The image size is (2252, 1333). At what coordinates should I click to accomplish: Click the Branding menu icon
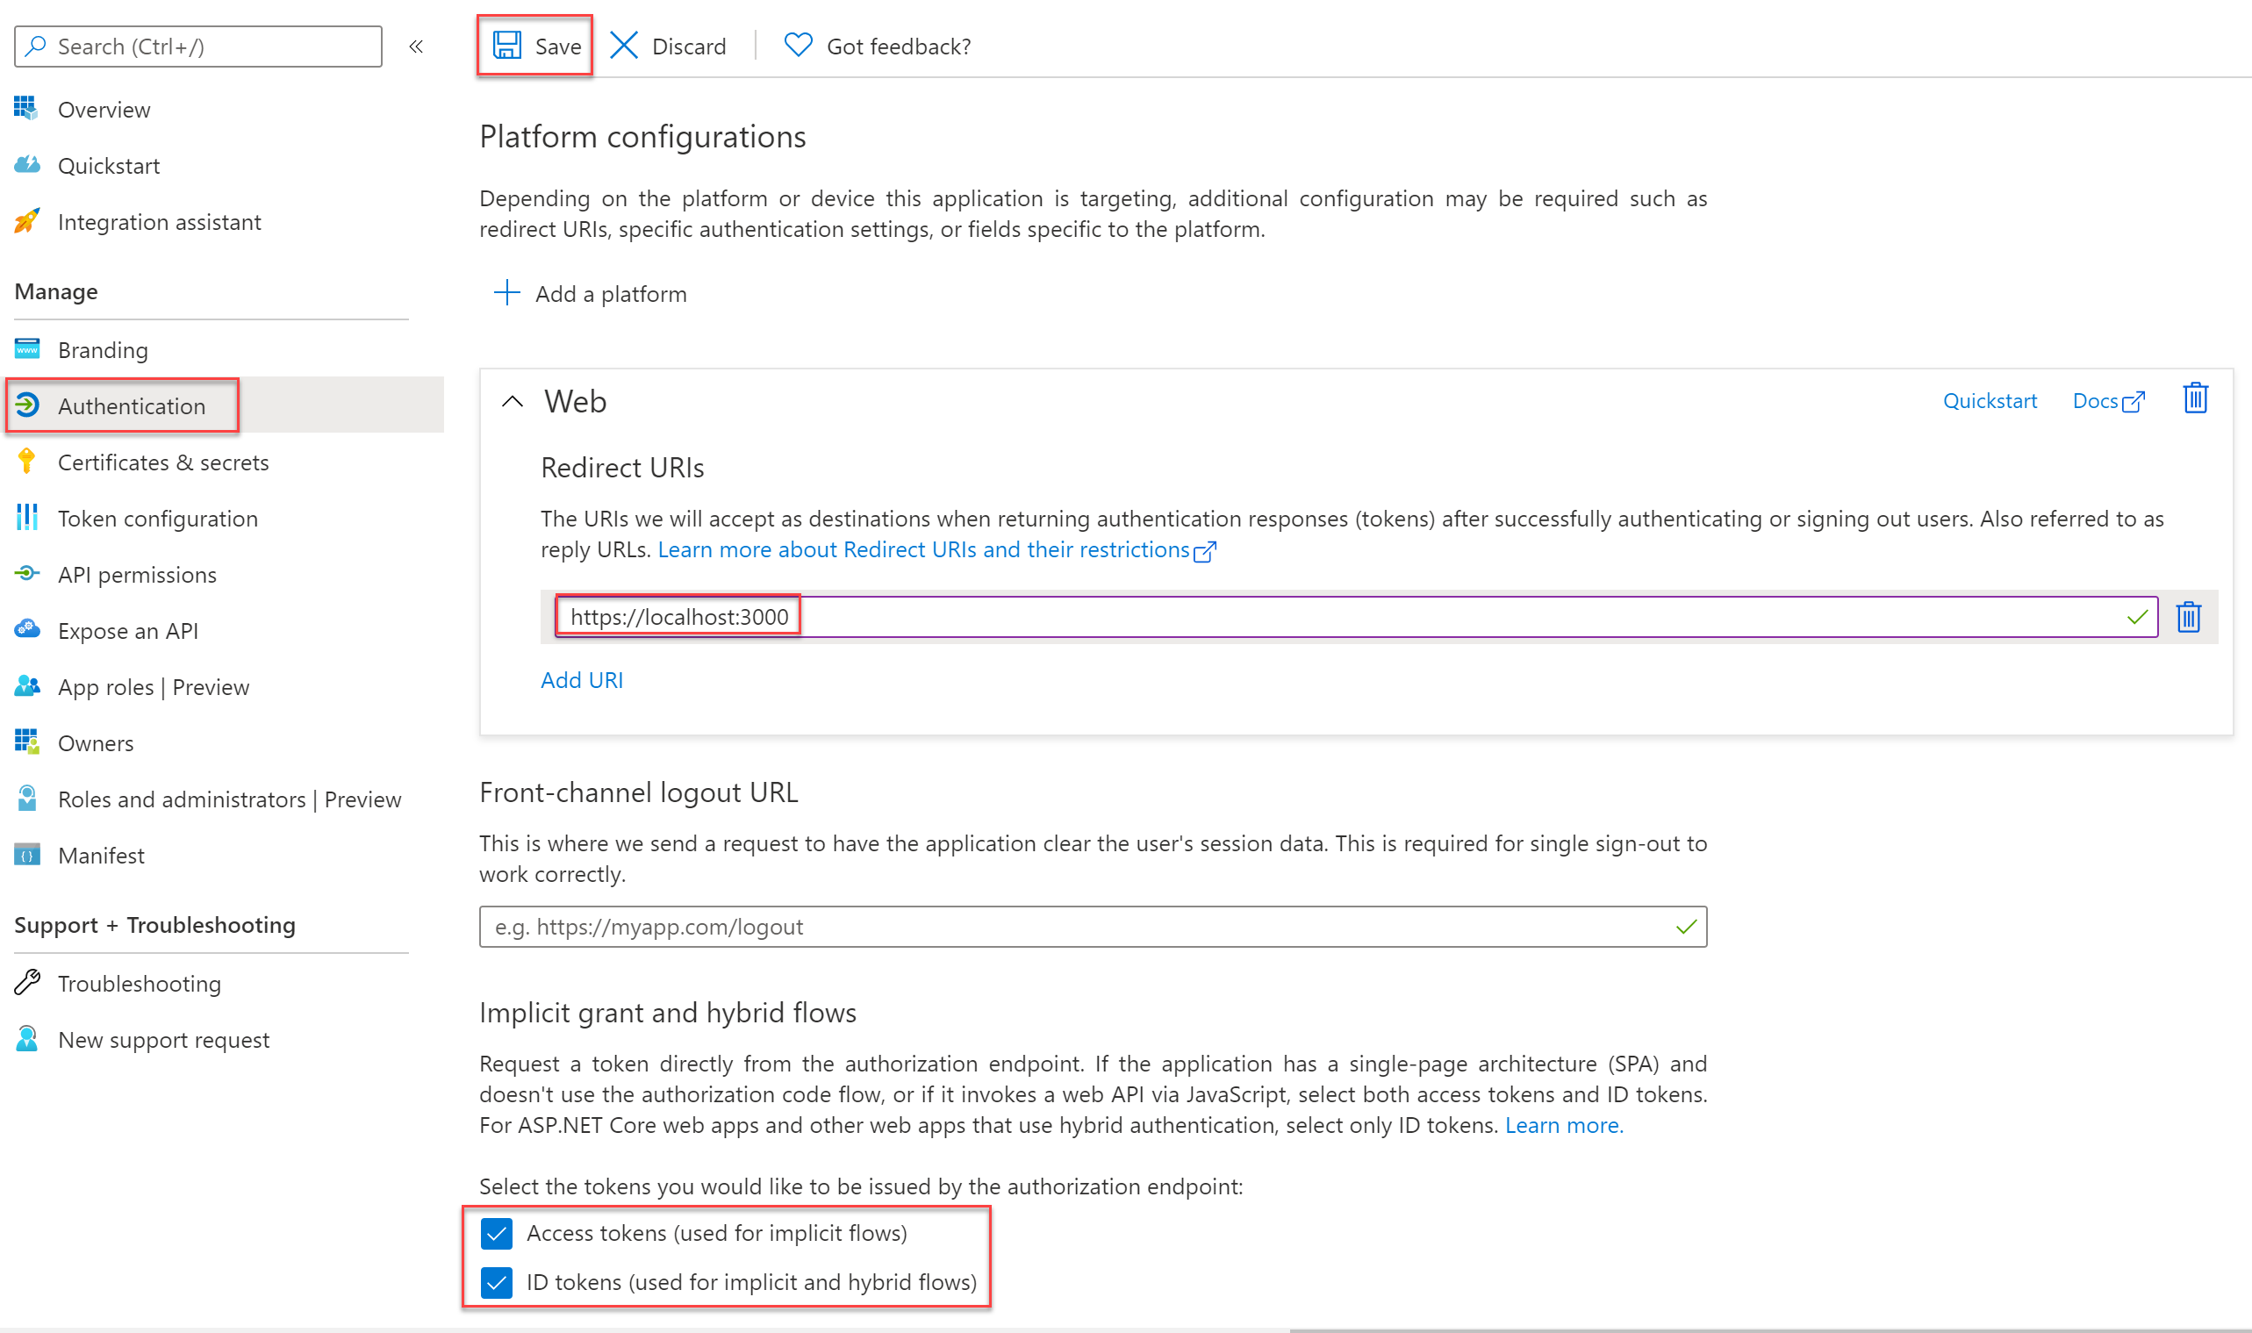(29, 349)
